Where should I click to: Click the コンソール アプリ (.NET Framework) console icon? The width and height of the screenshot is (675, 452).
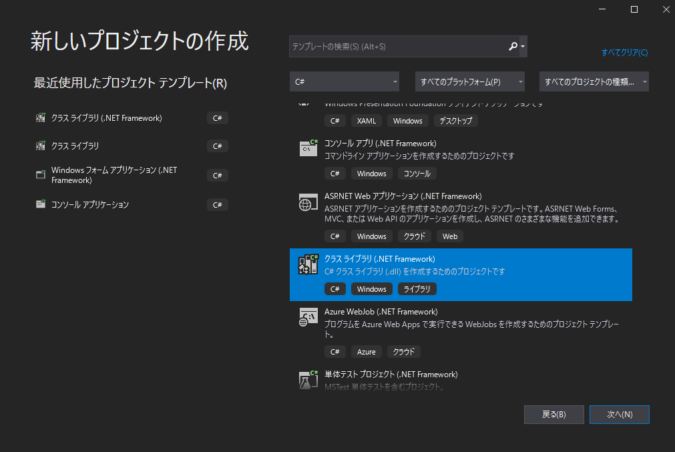308,148
